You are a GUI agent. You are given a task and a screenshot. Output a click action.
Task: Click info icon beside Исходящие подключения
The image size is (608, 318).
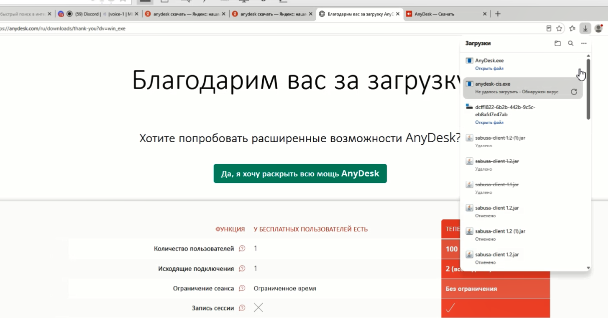pos(242,268)
